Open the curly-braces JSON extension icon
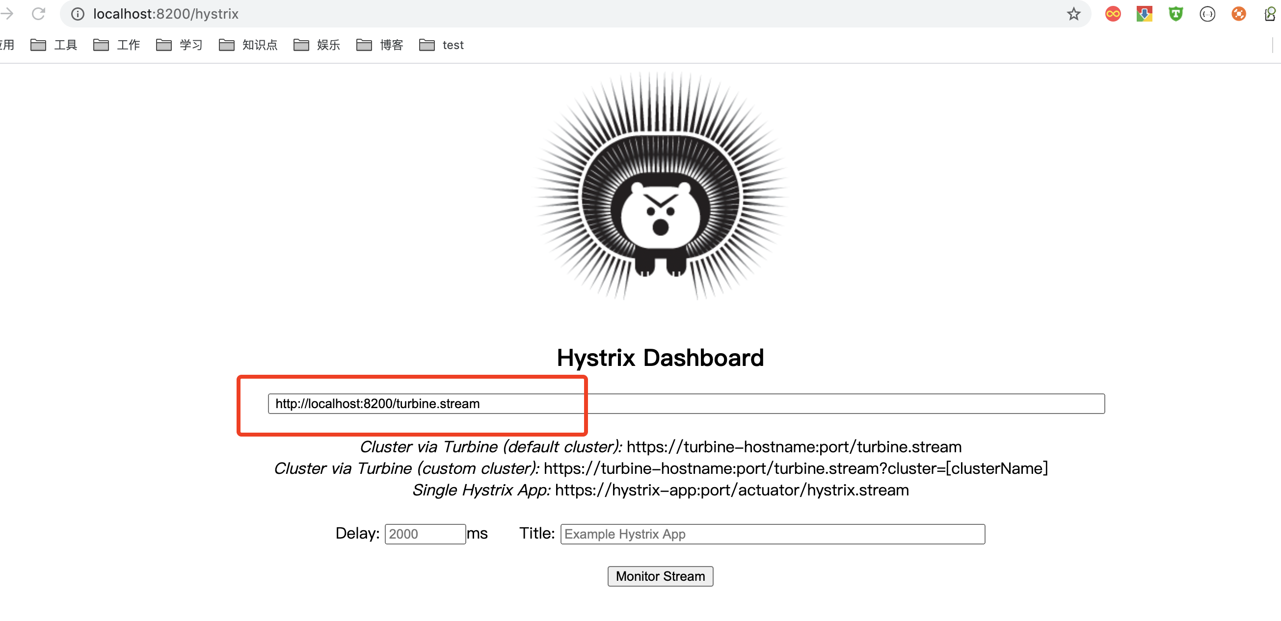 point(1207,14)
